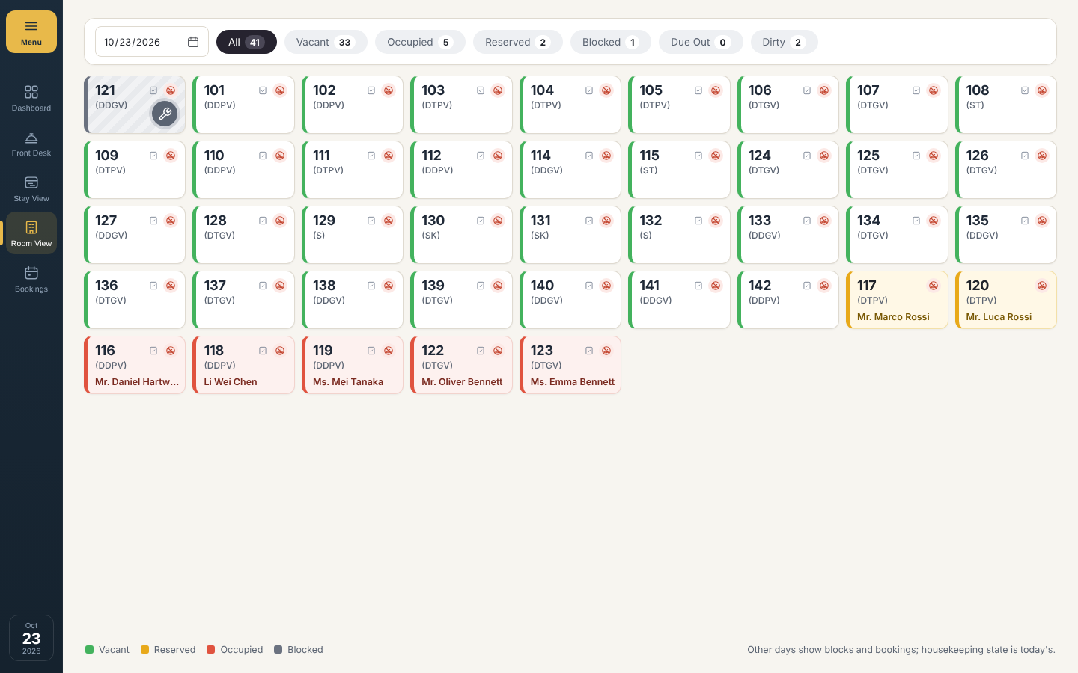Click room number 130
Image resolution: width=1078 pixels, height=673 pixels.
tap(433, 221)
